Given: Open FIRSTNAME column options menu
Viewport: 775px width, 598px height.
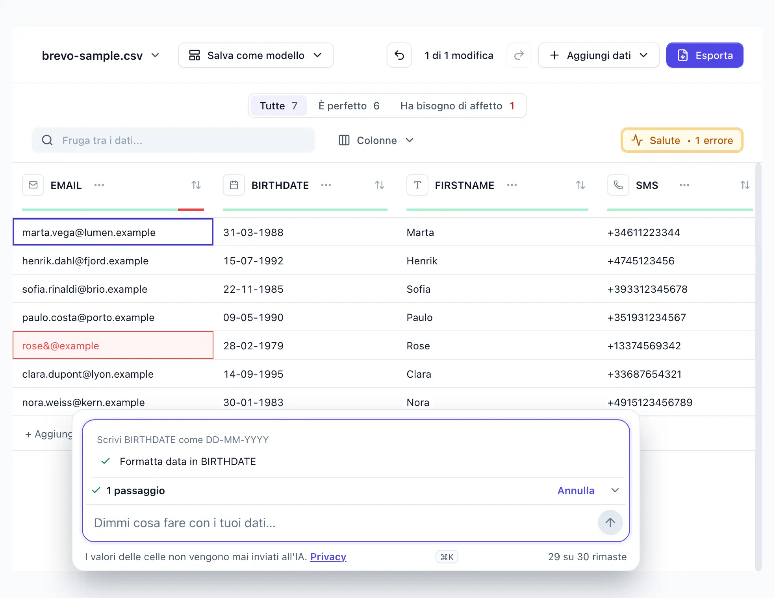Looking at the screenshot, I should (x=512, y=185).
